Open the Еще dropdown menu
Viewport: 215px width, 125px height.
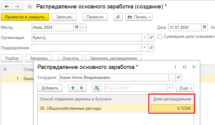pyautogui.click(x=185, y=88)
